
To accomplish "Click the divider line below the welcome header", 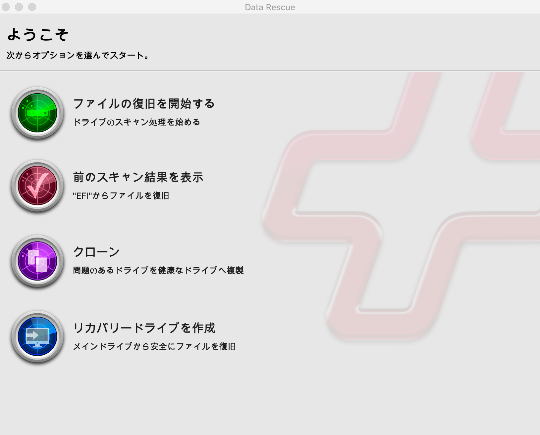I will point(270,71).
